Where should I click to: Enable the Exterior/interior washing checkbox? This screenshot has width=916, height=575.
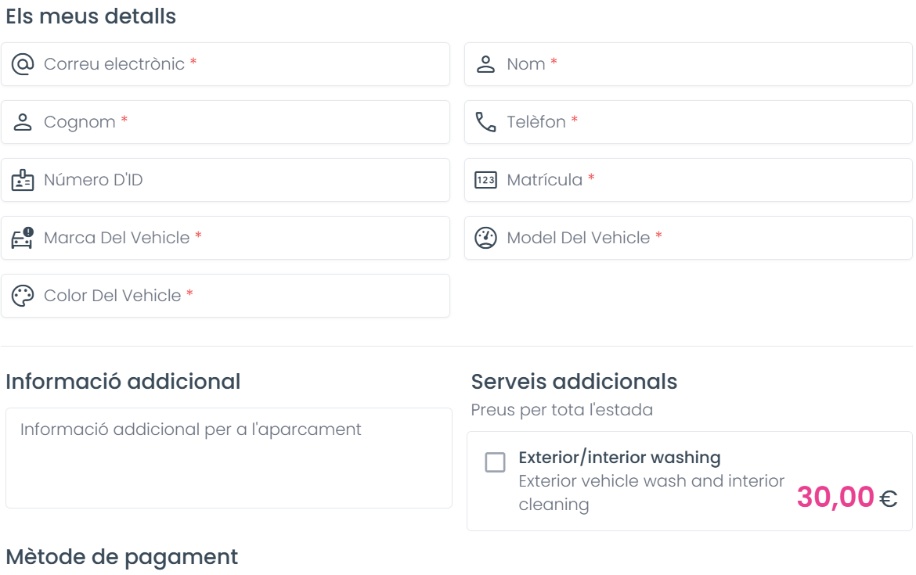pos(496,462)
